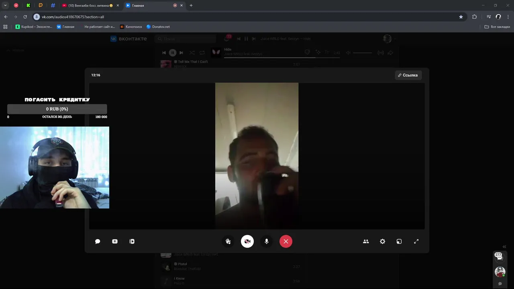Click the caller's video feed

click(257, 156)
